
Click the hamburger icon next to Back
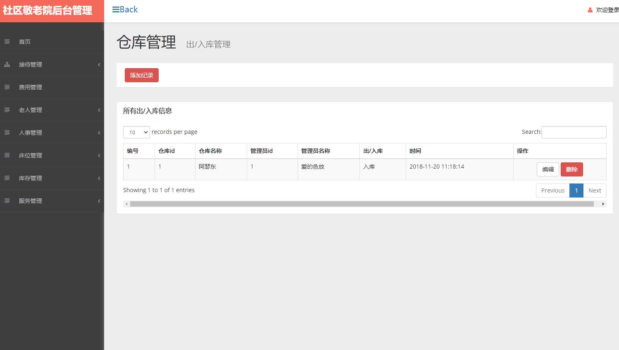[x=116, y=10]
